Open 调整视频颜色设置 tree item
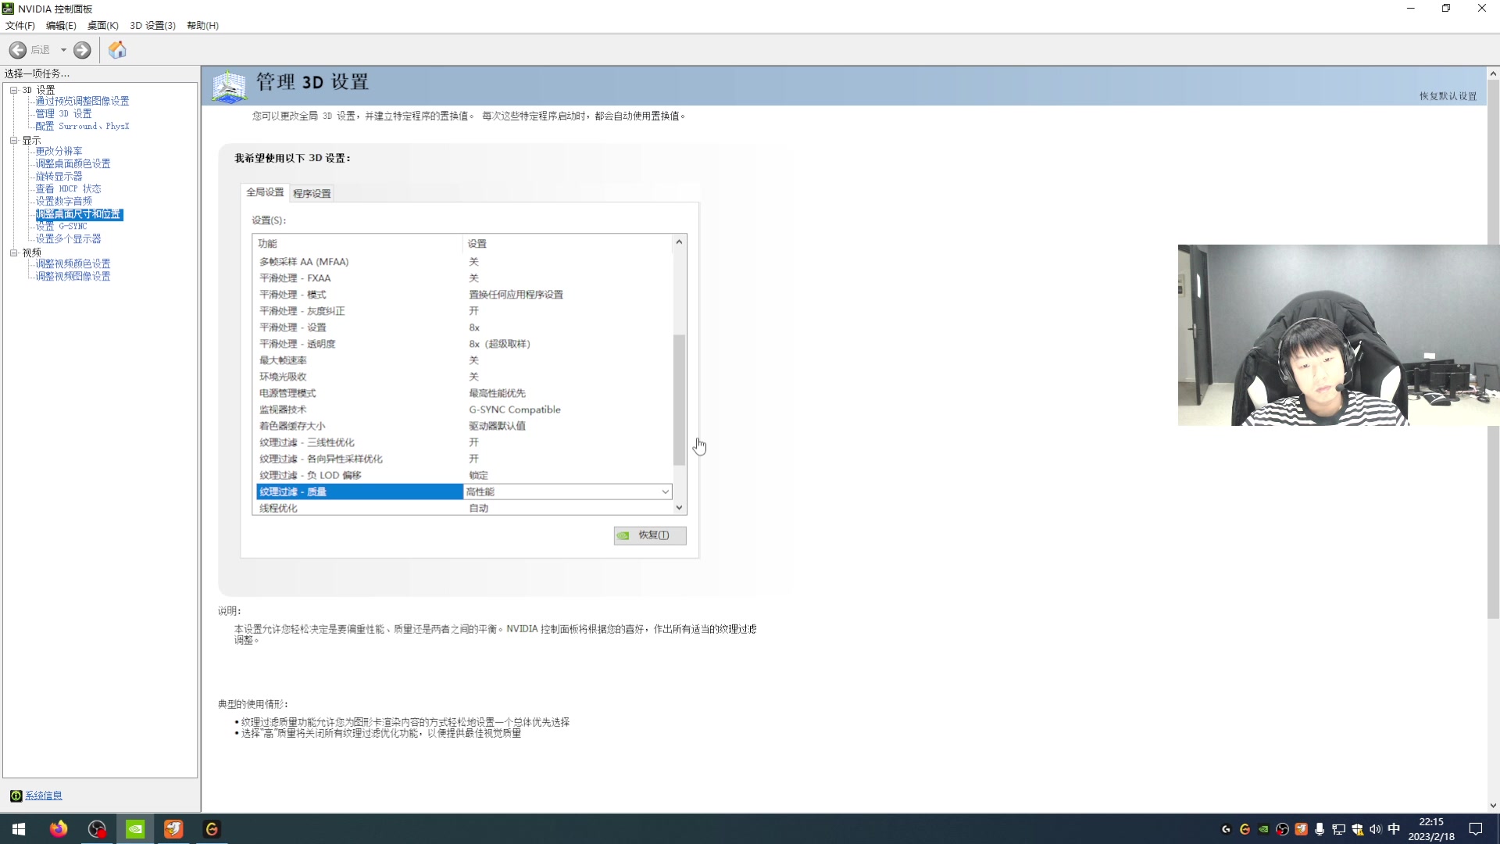This screenshot has width=1500, height=844. (73, 264)
